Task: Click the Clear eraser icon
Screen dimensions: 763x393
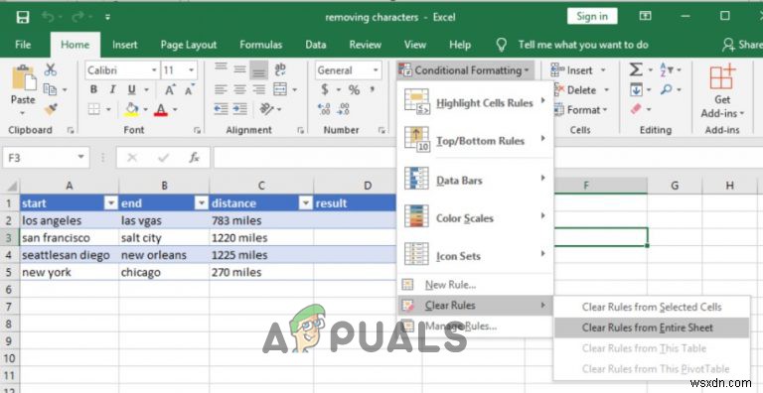Action: [x=636, y=109]
